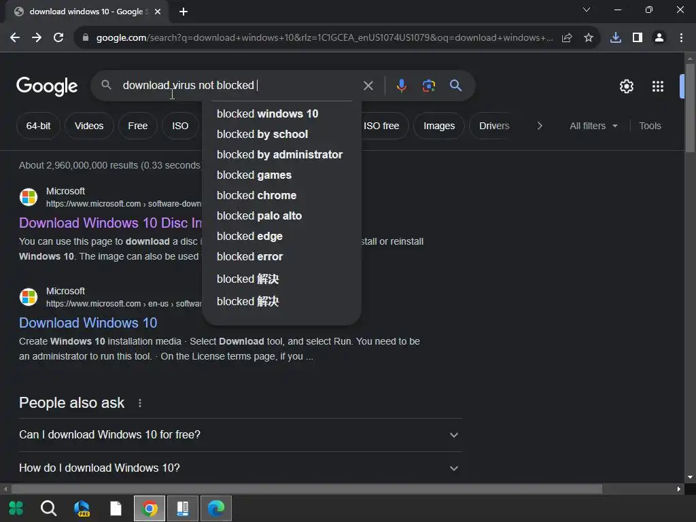Image resolution: width=696 pixels, height=522 pixels.
Task: Submit search with blue magnifier button
Action: pyautogui.click(x=455, y=85)
